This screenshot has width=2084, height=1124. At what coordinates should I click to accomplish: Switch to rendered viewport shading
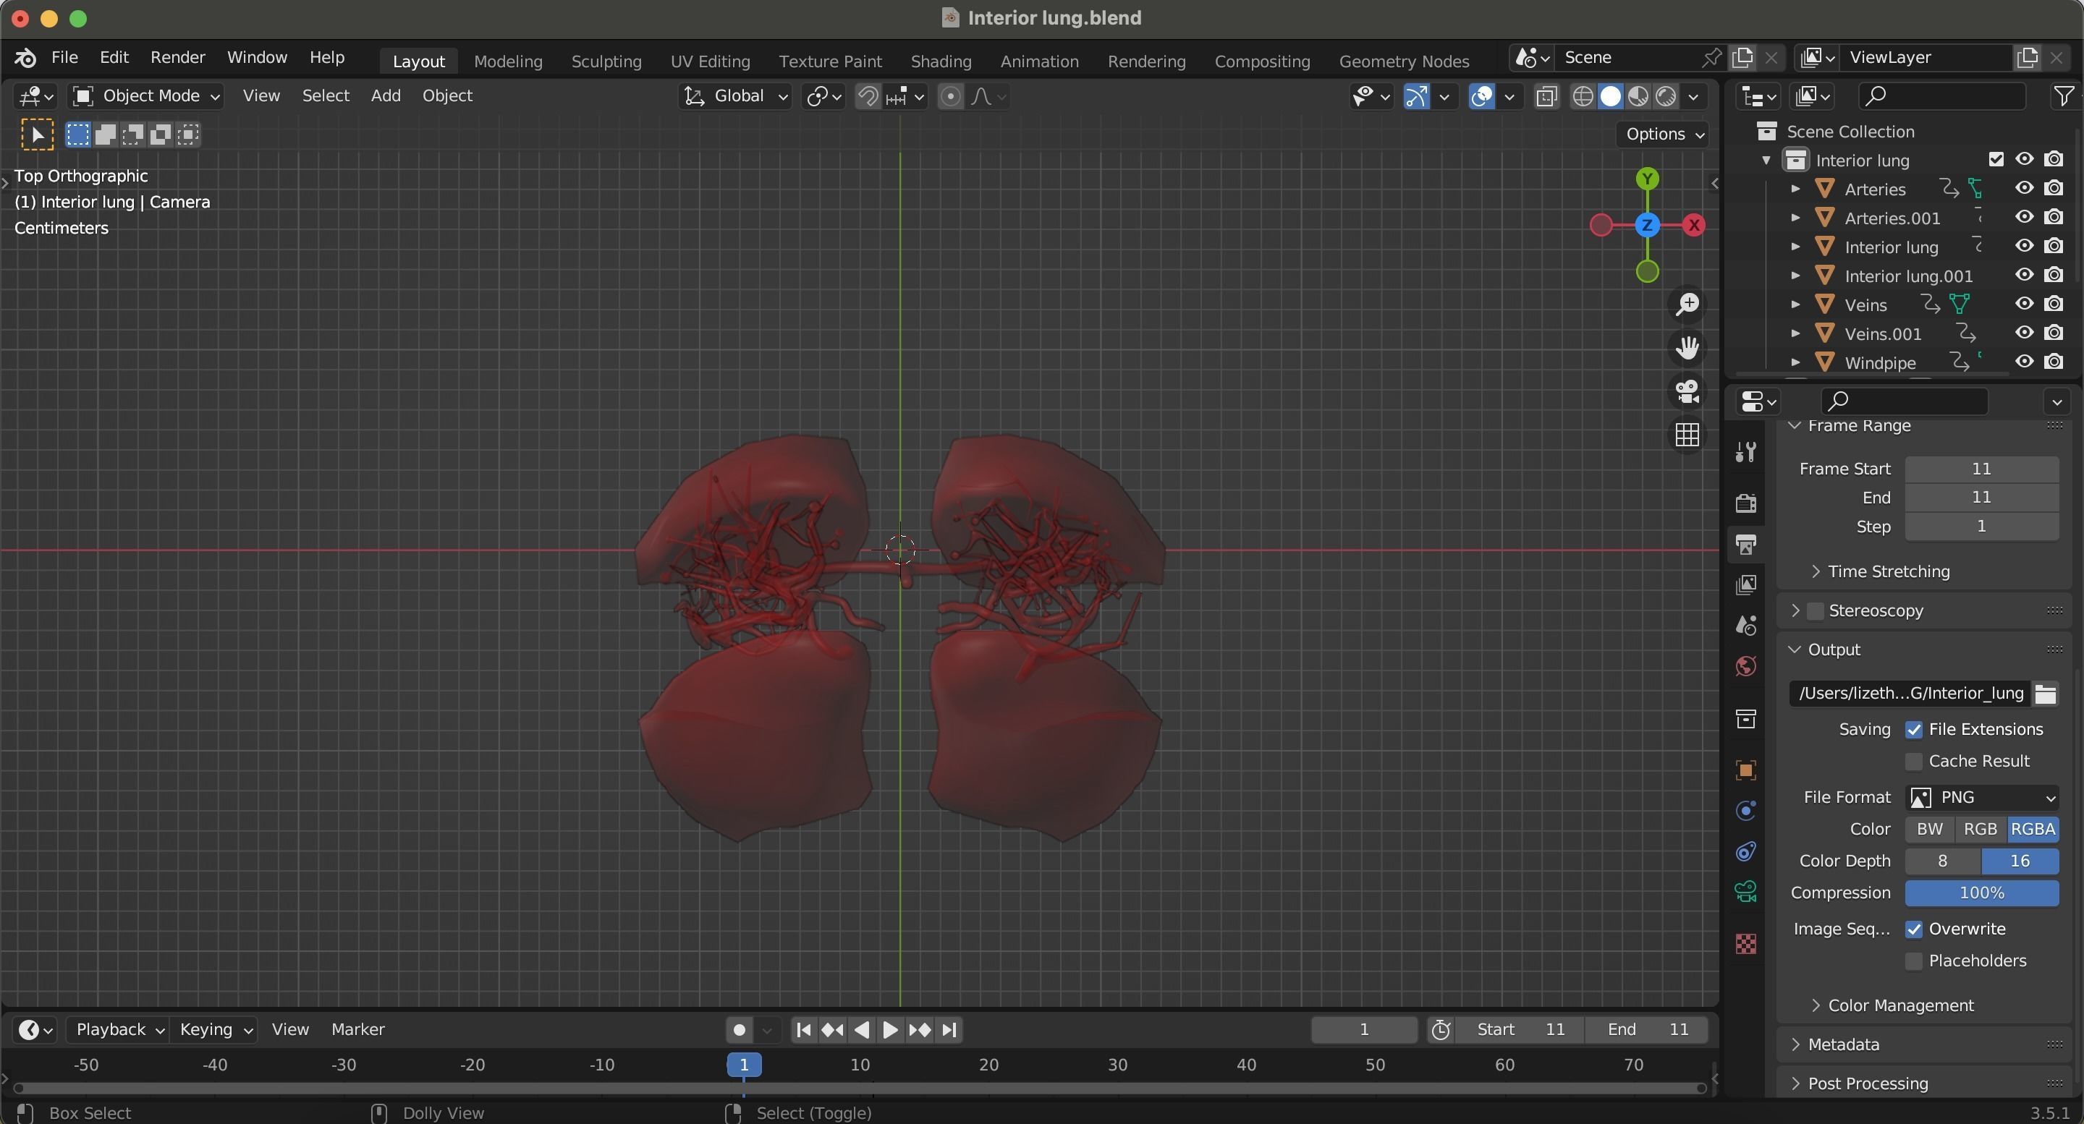(x=1666, y=96)
